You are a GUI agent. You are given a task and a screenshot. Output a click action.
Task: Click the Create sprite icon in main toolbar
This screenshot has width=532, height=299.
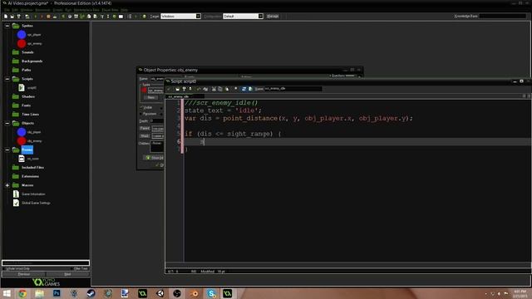pos(63,17)
